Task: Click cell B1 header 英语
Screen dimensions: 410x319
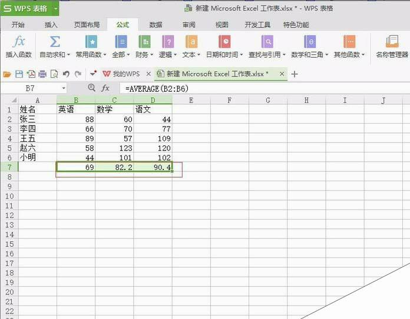Action: pos(76,109)
